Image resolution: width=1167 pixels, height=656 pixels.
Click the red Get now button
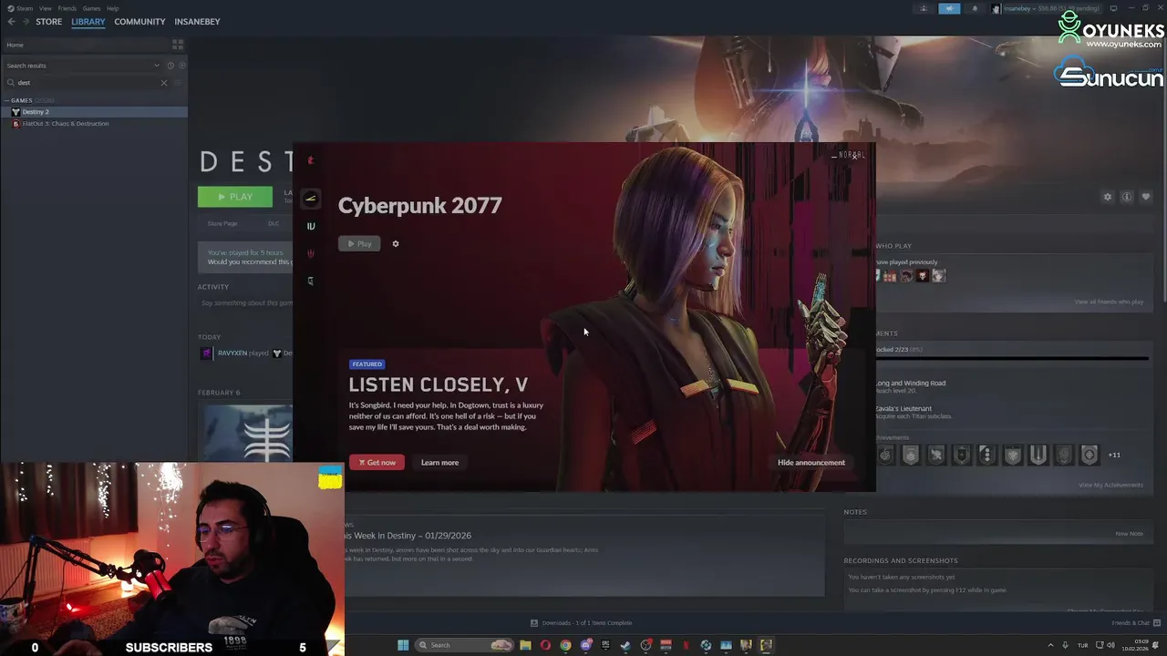click(x=377, y=462)
